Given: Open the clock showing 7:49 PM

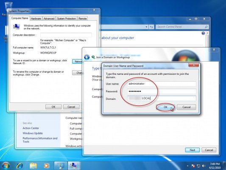Looking at the screenshot, I should pyautogui.click(x=215, y=166).
